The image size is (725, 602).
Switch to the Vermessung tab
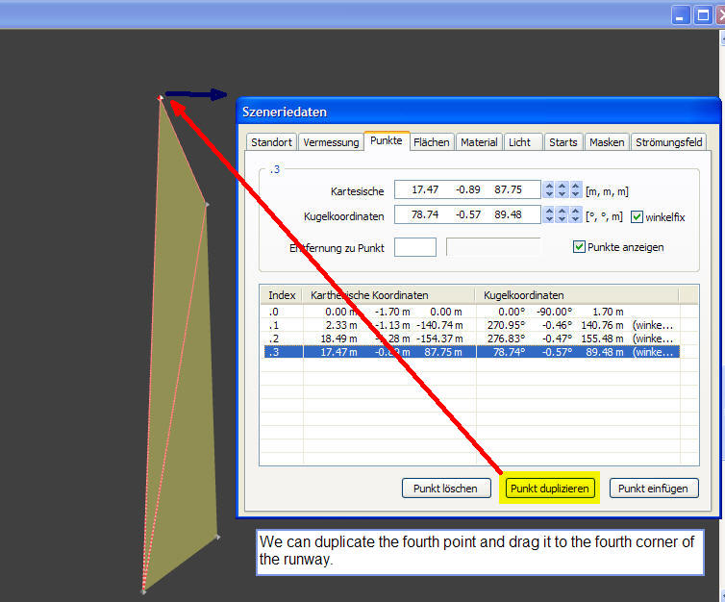point(331,142)
